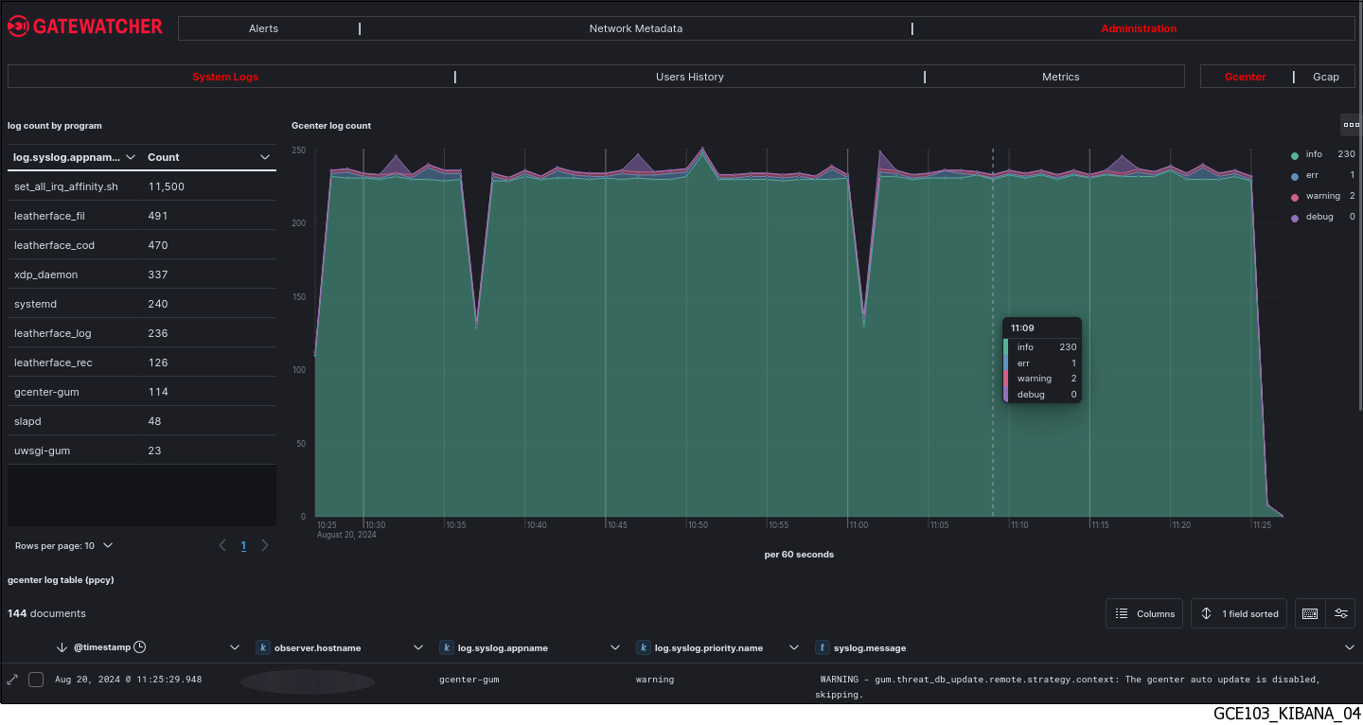Toggle keyboard shortcuts icon in table toolbar
Image resolution: width=1363 pixels, height=725 pixels.
pyautogui.click(x=1310, y=613)
